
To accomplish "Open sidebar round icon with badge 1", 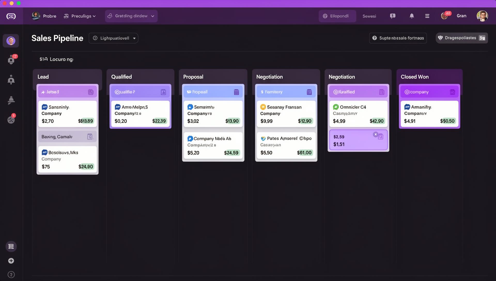I will click(11, 119).
